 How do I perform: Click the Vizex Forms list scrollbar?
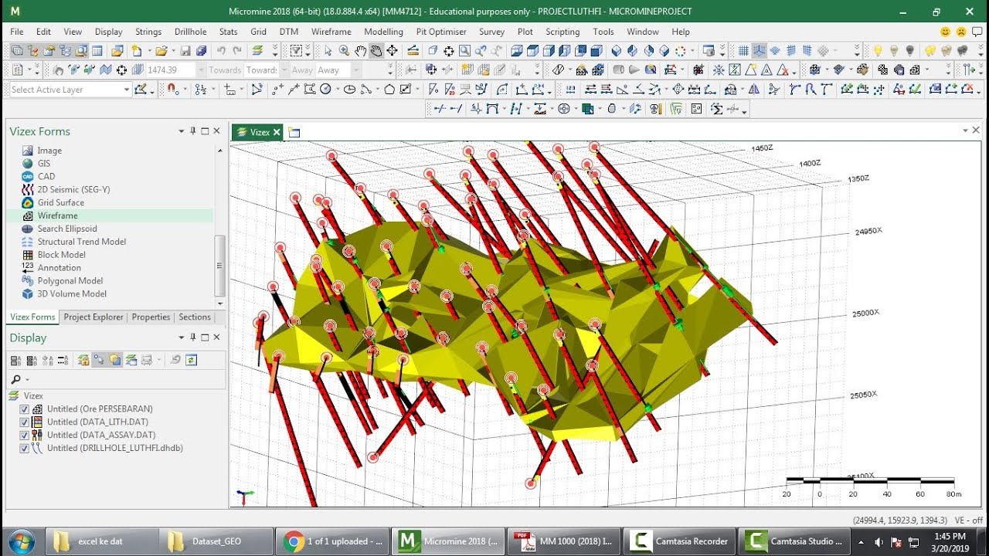tap(220, 266)
